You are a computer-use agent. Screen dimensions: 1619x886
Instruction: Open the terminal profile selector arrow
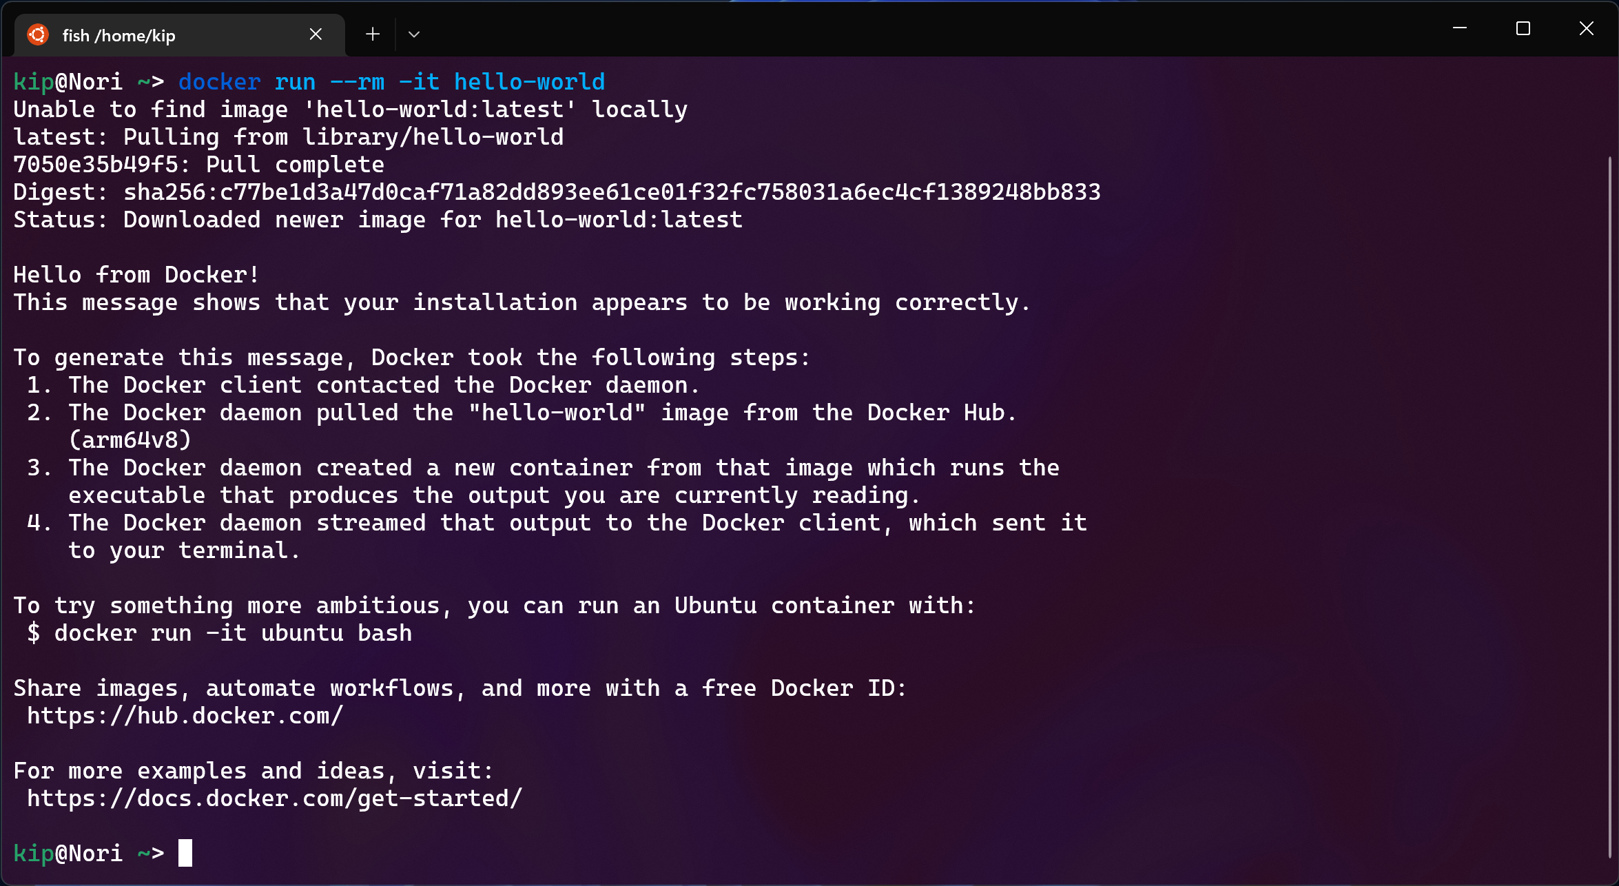click(413, 34)
